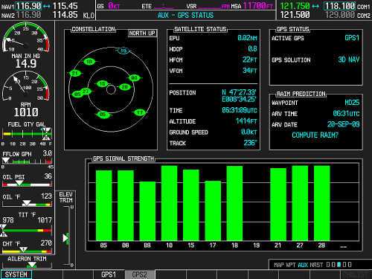Select the GPS2 softkey
This screenshot has width=372, height=279.
coord(140,275)
